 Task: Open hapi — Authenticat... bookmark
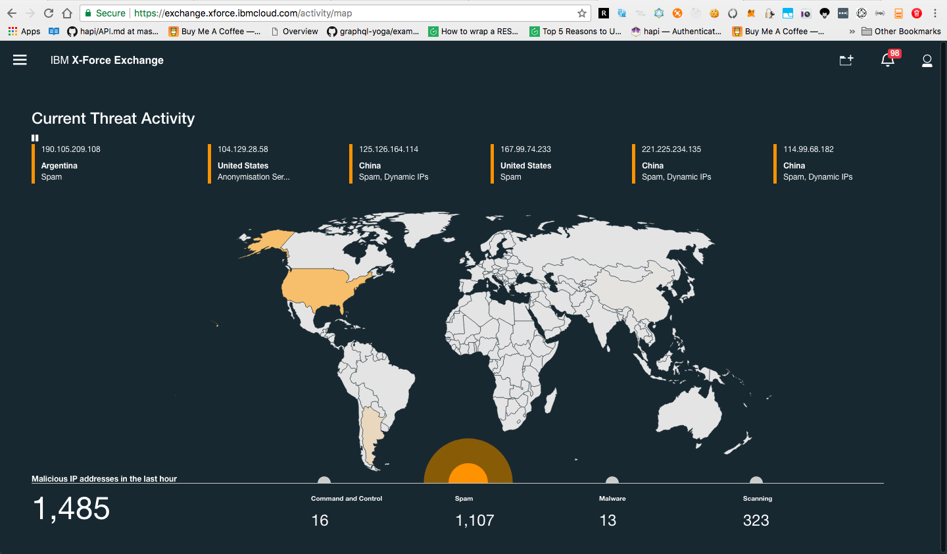(676, 31)
